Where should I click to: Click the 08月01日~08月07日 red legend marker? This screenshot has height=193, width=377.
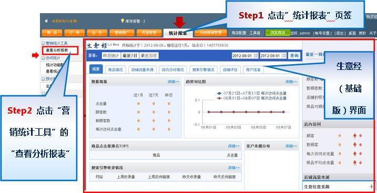pyautogui.click(x=219, y=98)
